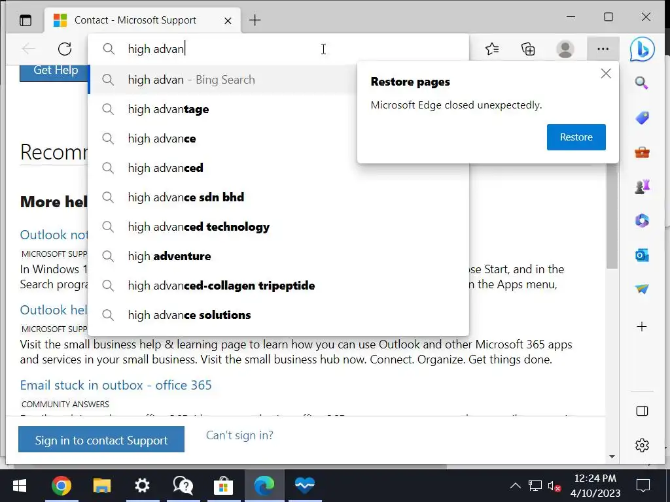
Task: Launch Bing chat from the sidebar icon
Action: coord(643,49)
